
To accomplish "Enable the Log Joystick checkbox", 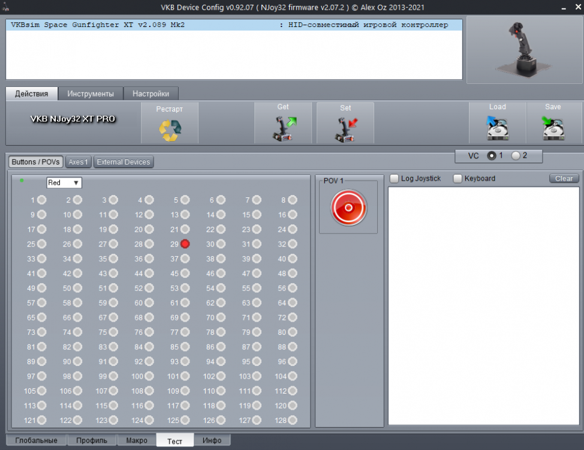I will (394, 178).
